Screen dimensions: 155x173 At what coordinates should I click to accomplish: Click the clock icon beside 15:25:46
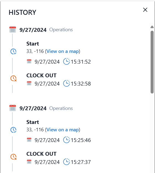(x=67, y=140)
